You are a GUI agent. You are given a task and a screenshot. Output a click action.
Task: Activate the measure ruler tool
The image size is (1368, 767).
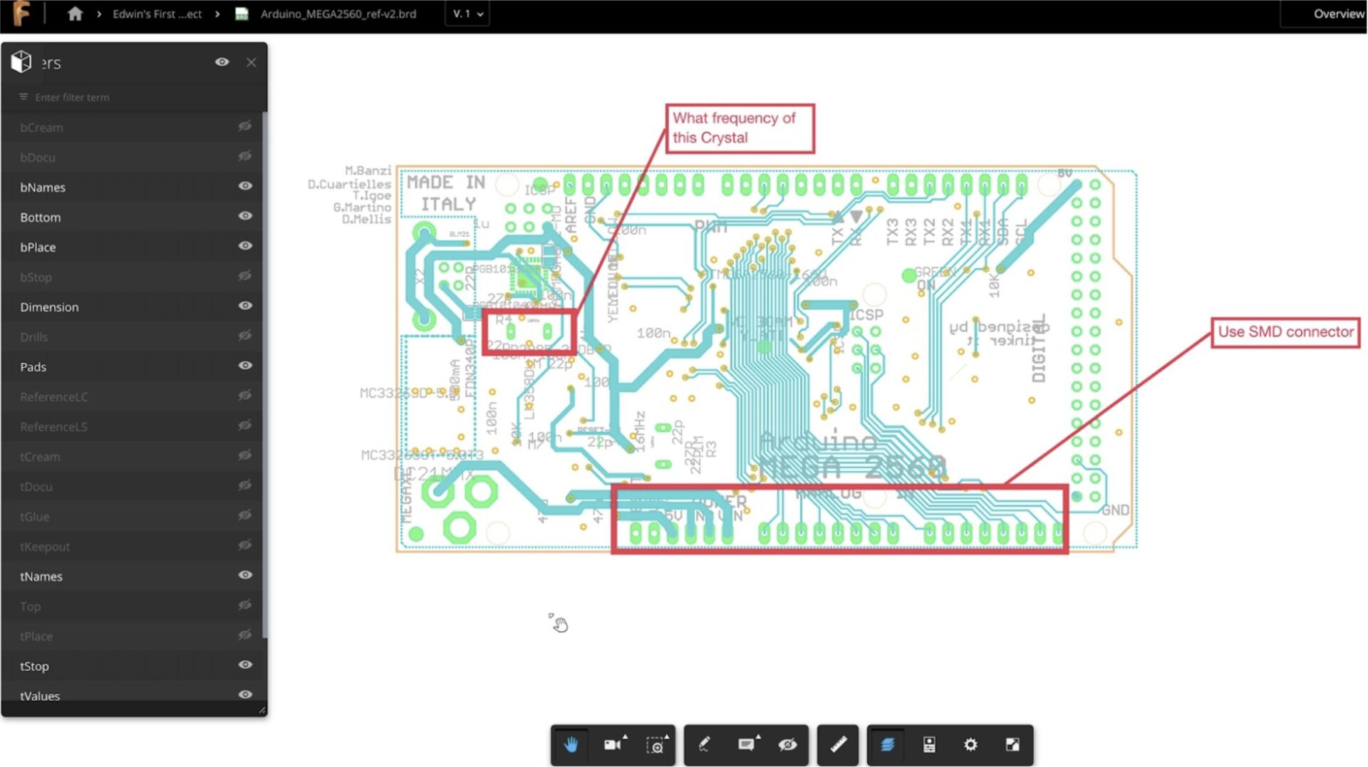coord(838,744)
